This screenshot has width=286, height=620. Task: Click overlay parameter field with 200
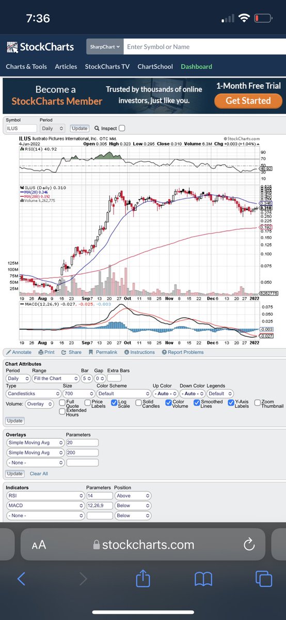coord(82,453)
